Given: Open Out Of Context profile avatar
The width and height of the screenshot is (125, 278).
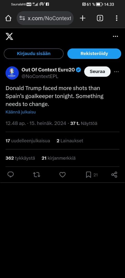Looking at the screenshot, I should pyautogui.click(x=12, y=73).
